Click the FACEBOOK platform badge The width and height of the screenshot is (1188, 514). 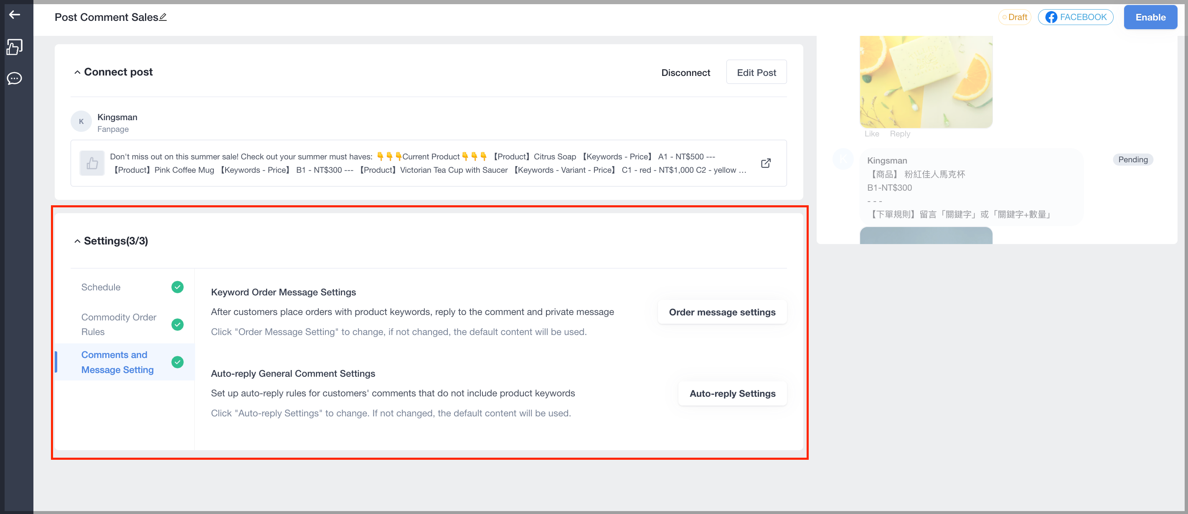1076,17
